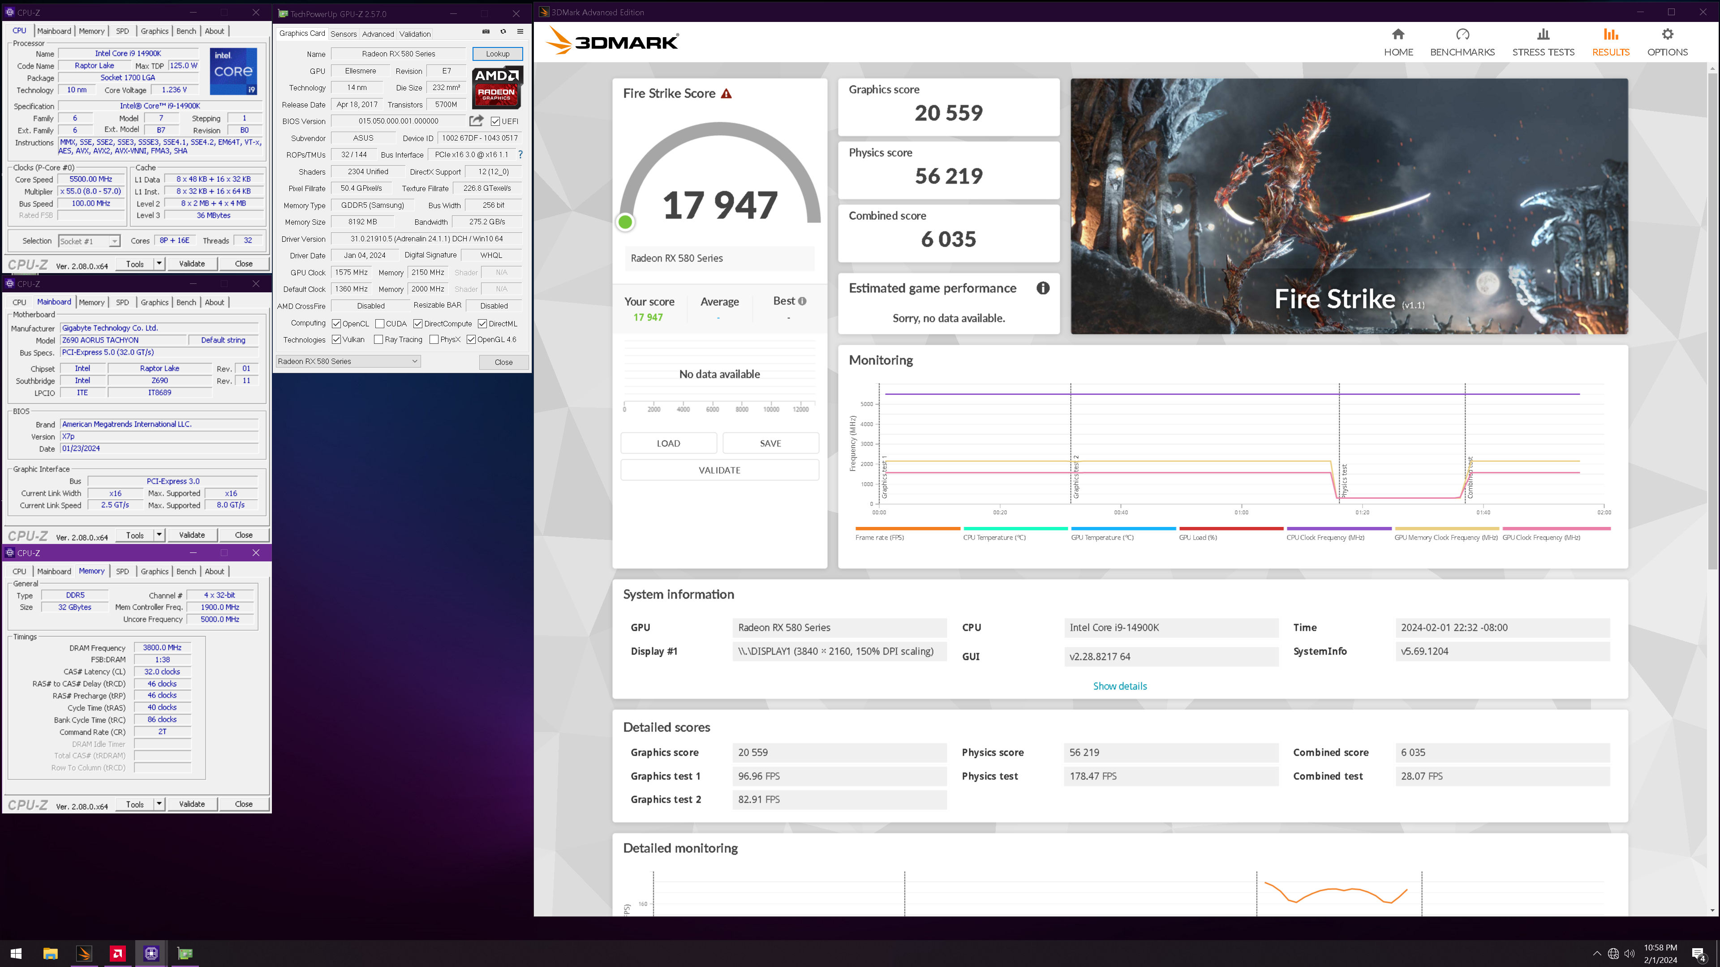
Task: Toggle the UEFI checkbox in GPU-Z
Action: 495,121
